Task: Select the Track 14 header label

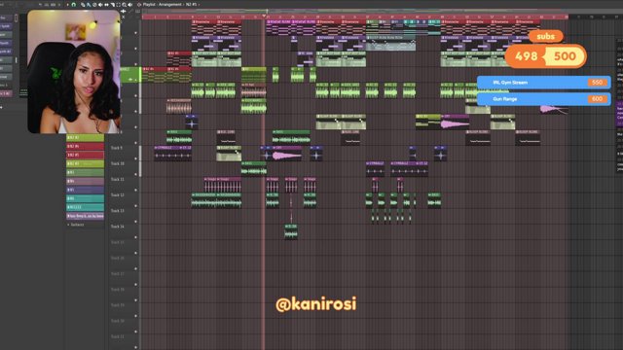Action: (x=118, y=227)
